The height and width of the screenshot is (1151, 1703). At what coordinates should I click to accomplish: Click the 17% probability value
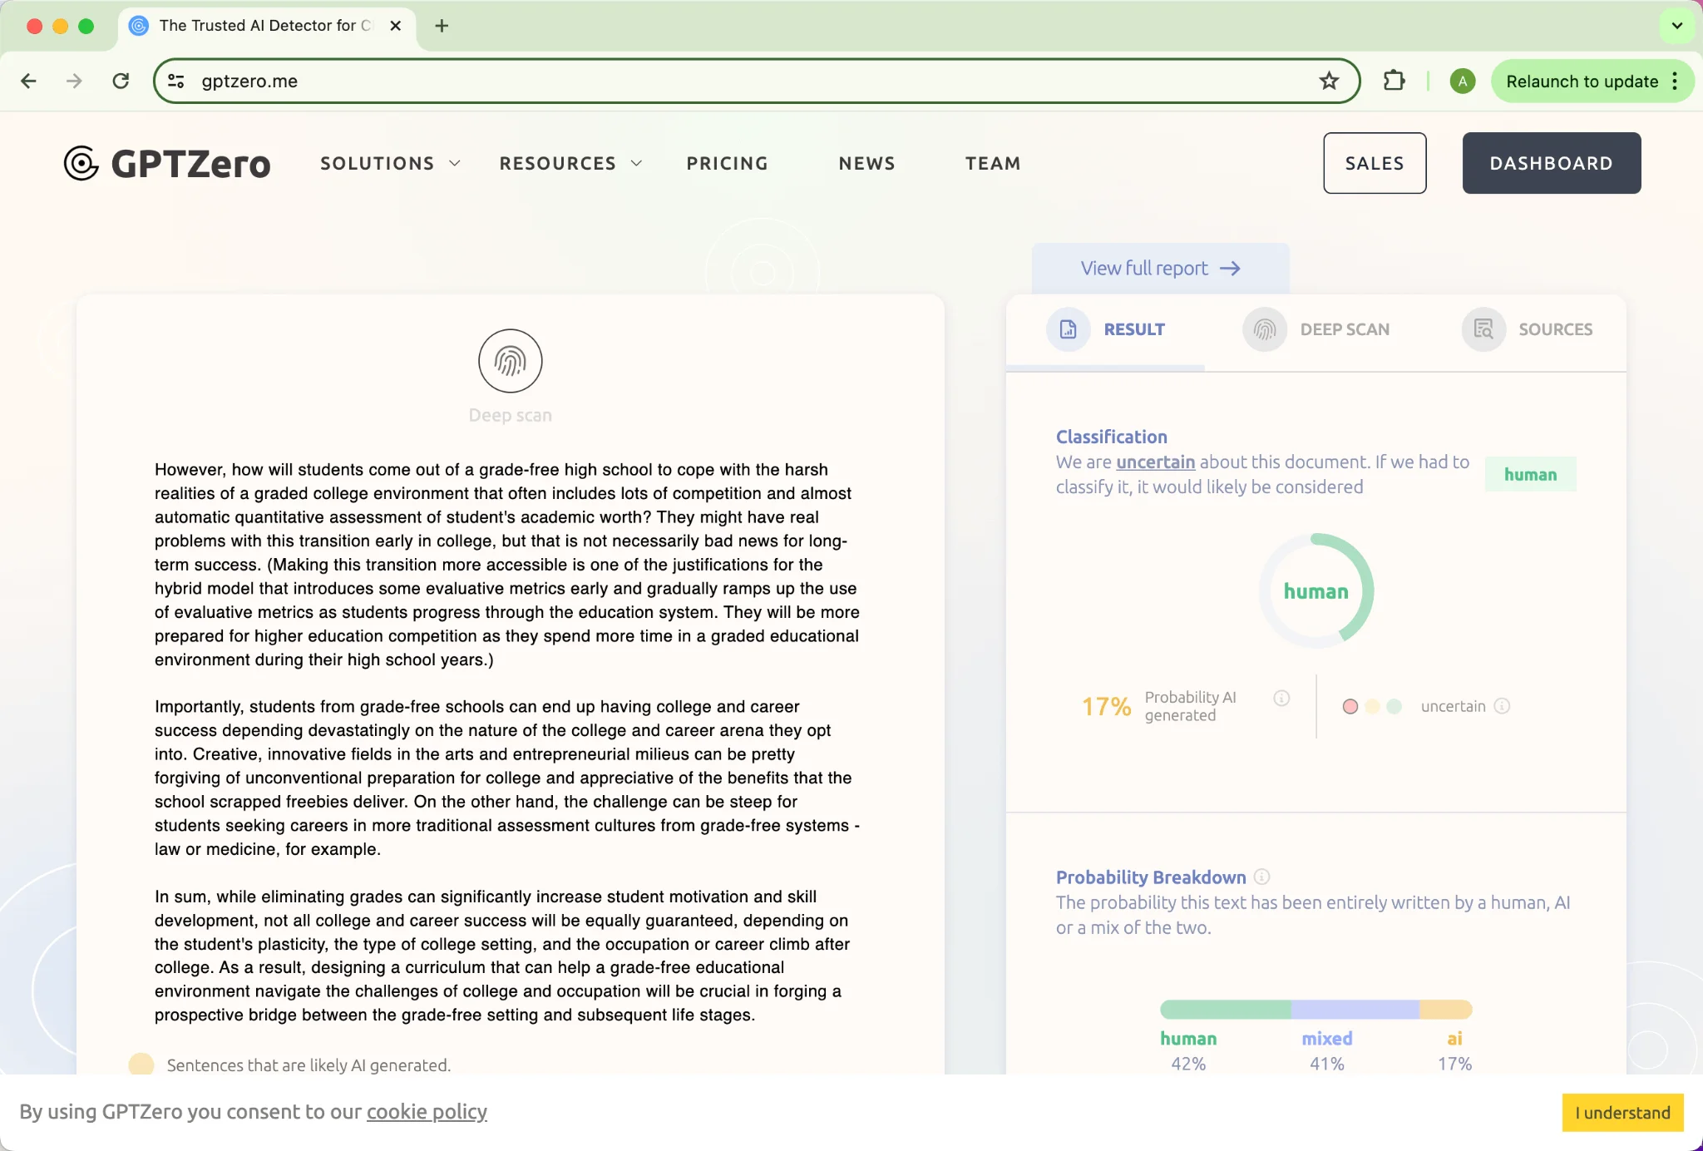(1106, 706)
